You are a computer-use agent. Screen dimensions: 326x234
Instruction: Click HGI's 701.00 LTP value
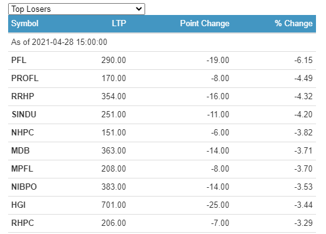click(x=114, y=205)
